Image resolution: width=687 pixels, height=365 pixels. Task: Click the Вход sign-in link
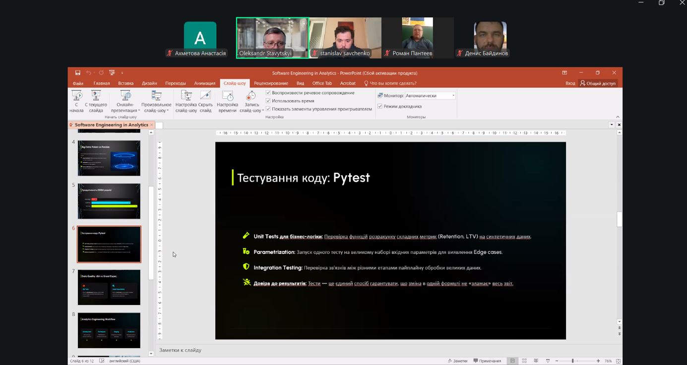tap(570, 83)
